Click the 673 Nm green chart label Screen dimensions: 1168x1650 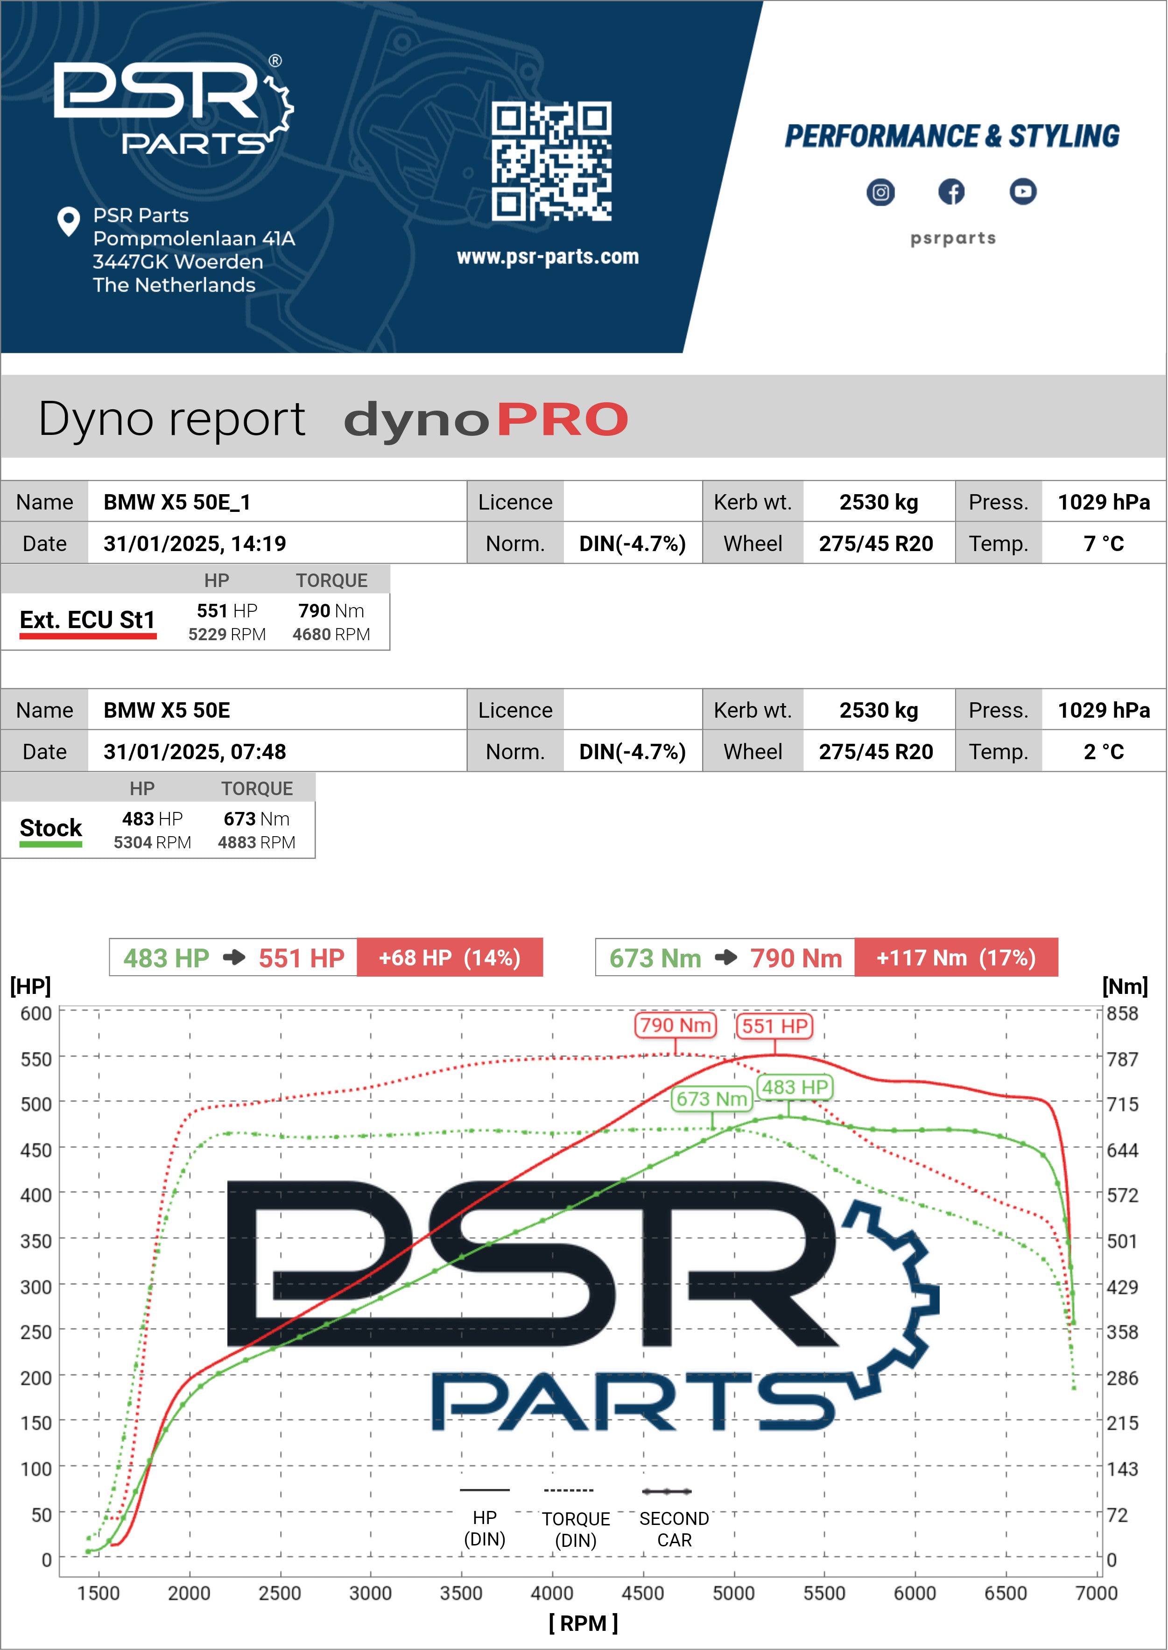tap(711, 1098)
